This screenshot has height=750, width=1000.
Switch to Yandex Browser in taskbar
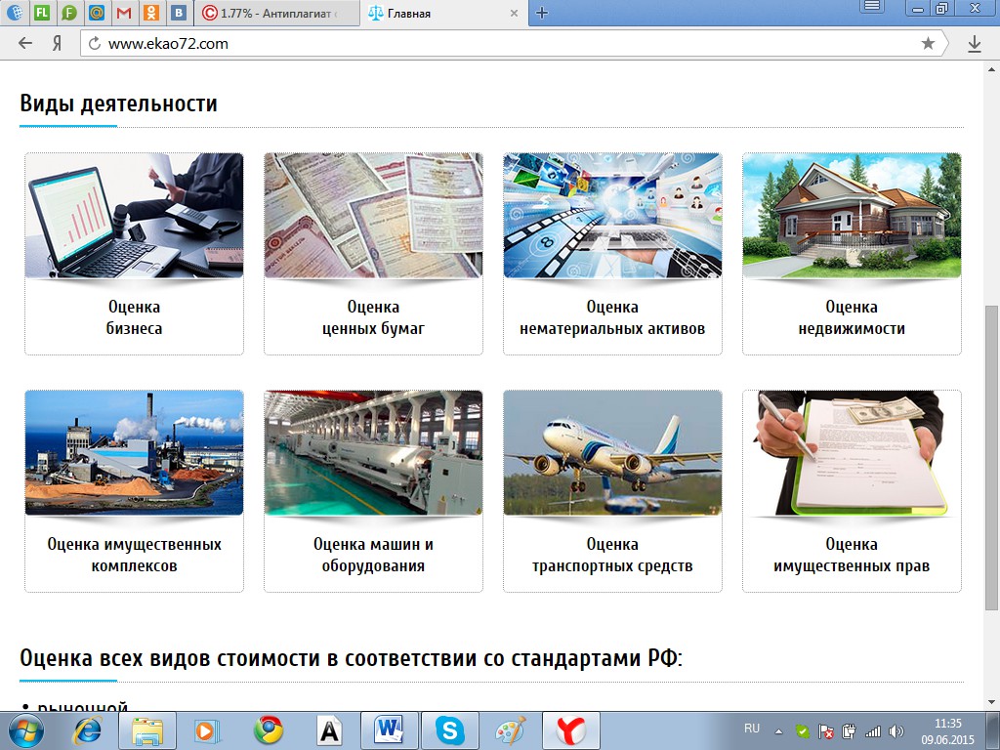[570, 730]
